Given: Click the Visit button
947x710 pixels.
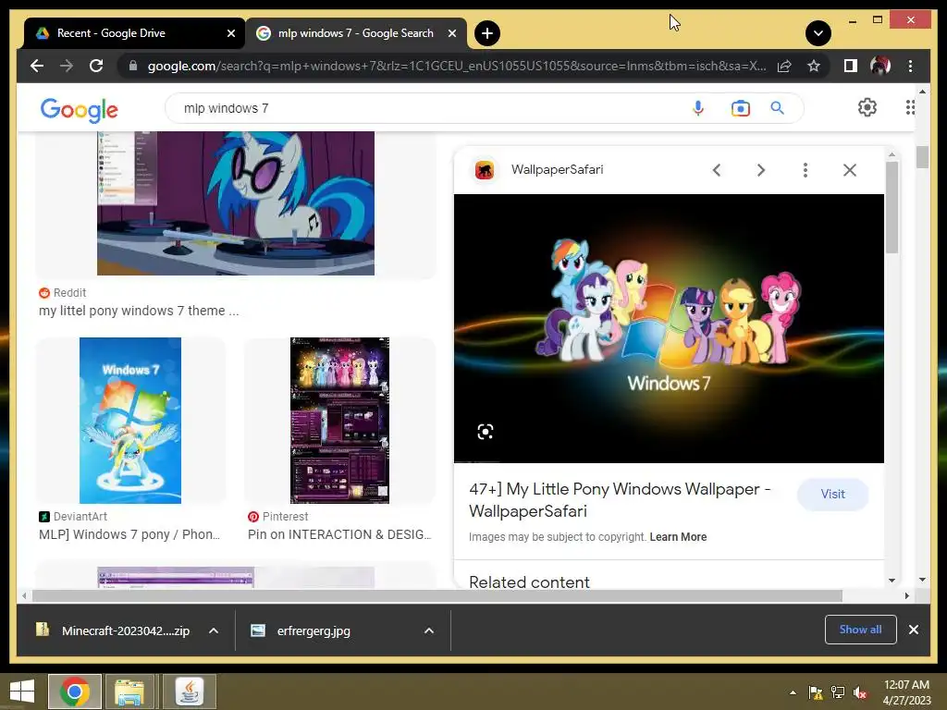Looking at the screenshot, I should coord(833,495).
